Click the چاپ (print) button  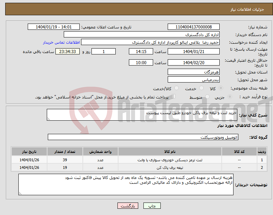tap(152, 206)
